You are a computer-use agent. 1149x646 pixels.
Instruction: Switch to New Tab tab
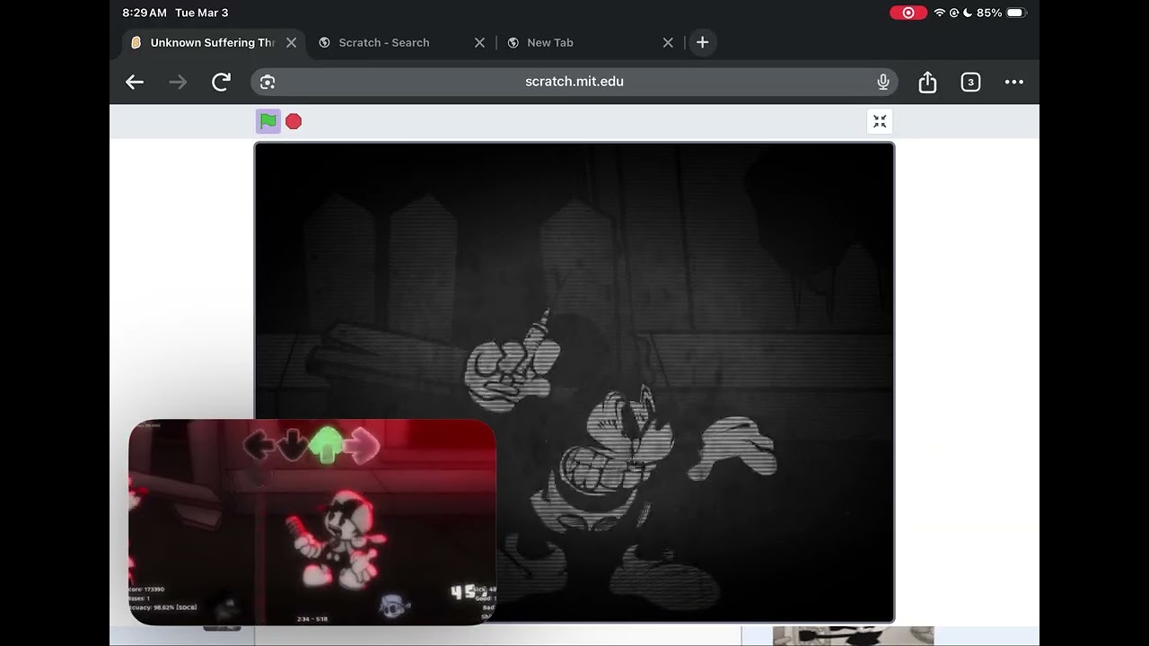549,42
